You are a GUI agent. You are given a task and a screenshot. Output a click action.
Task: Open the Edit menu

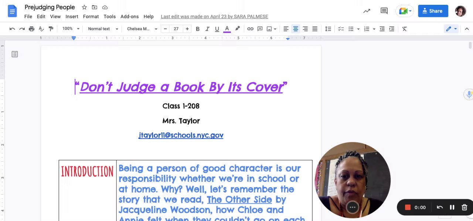[x=41, y=17]
